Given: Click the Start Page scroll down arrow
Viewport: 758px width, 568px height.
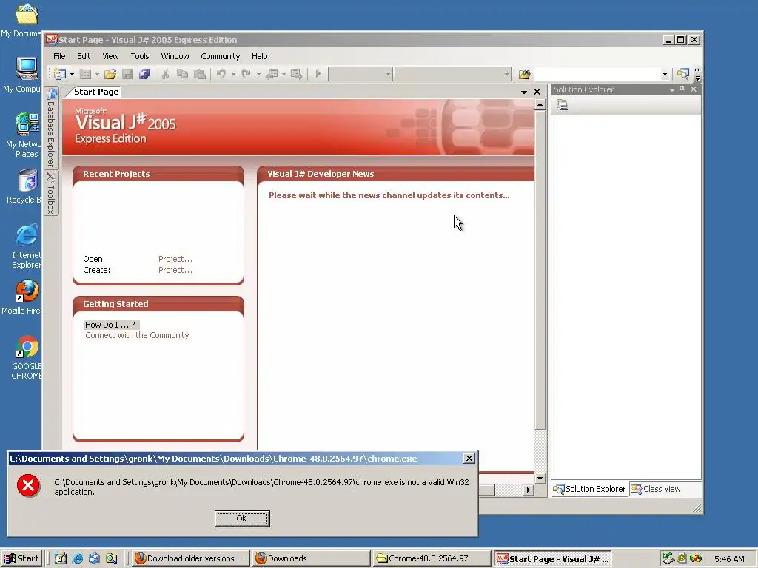Looking at the screenshot, I should (x=540, y=479).
